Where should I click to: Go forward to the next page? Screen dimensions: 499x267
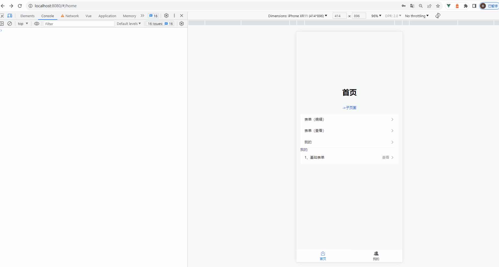(11, 6)
